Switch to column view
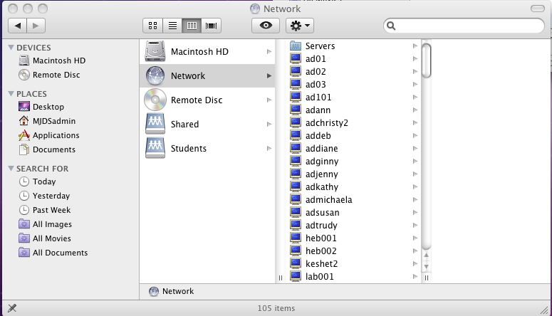The width and height of the screenshot is (552, 316). tap(192, 26)
